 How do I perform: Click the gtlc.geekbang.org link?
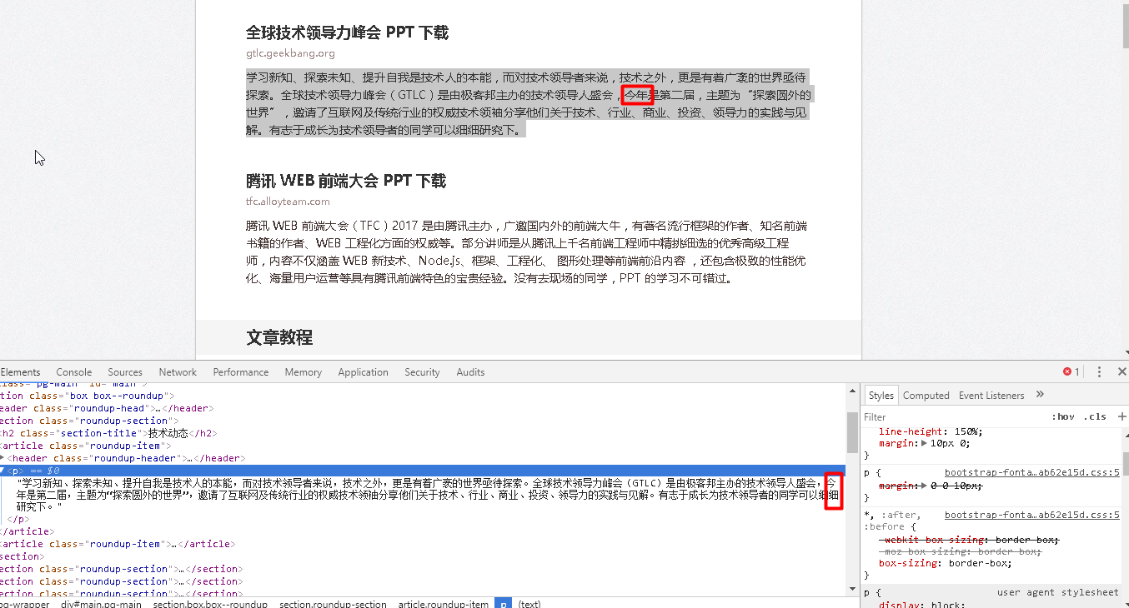(290, 53)
